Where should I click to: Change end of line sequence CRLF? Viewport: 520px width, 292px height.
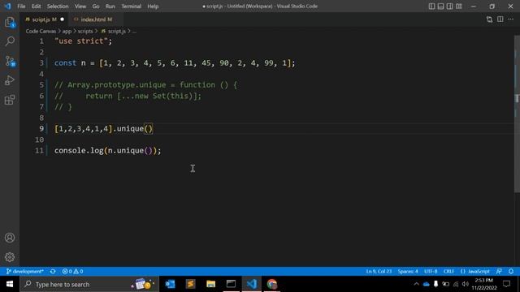click(x=448, y=272)
